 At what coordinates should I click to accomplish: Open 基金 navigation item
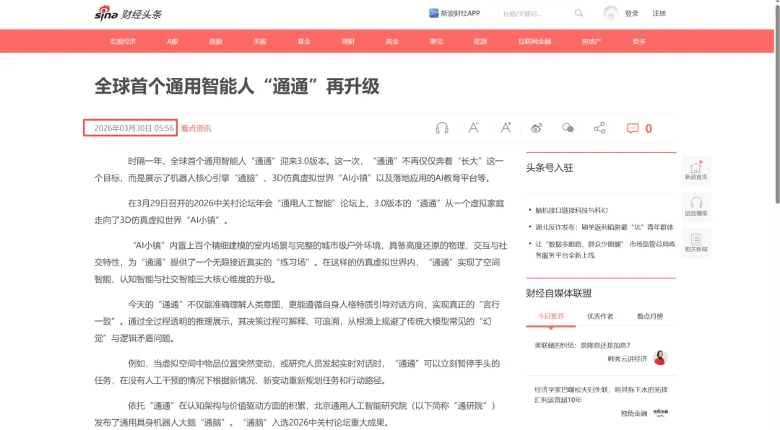click(304, 41)
